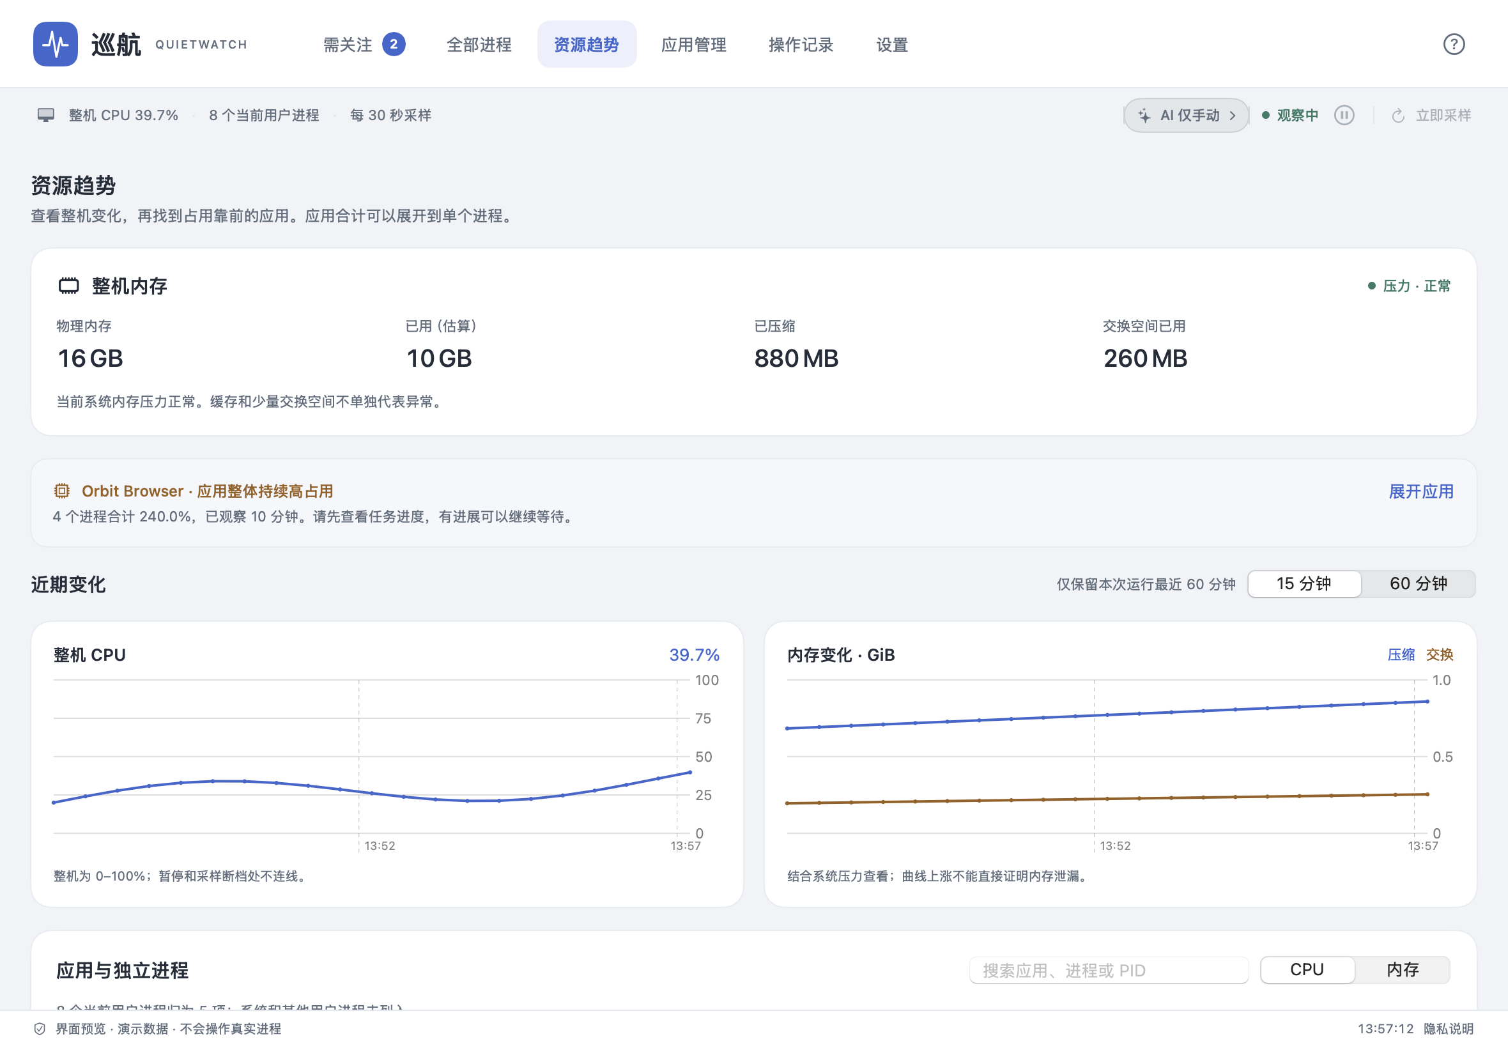Click the computer monitor icon beside 整机 CPU
Screen dimensions: 1508x1048
pyautogui.click(x=46, y=116)
